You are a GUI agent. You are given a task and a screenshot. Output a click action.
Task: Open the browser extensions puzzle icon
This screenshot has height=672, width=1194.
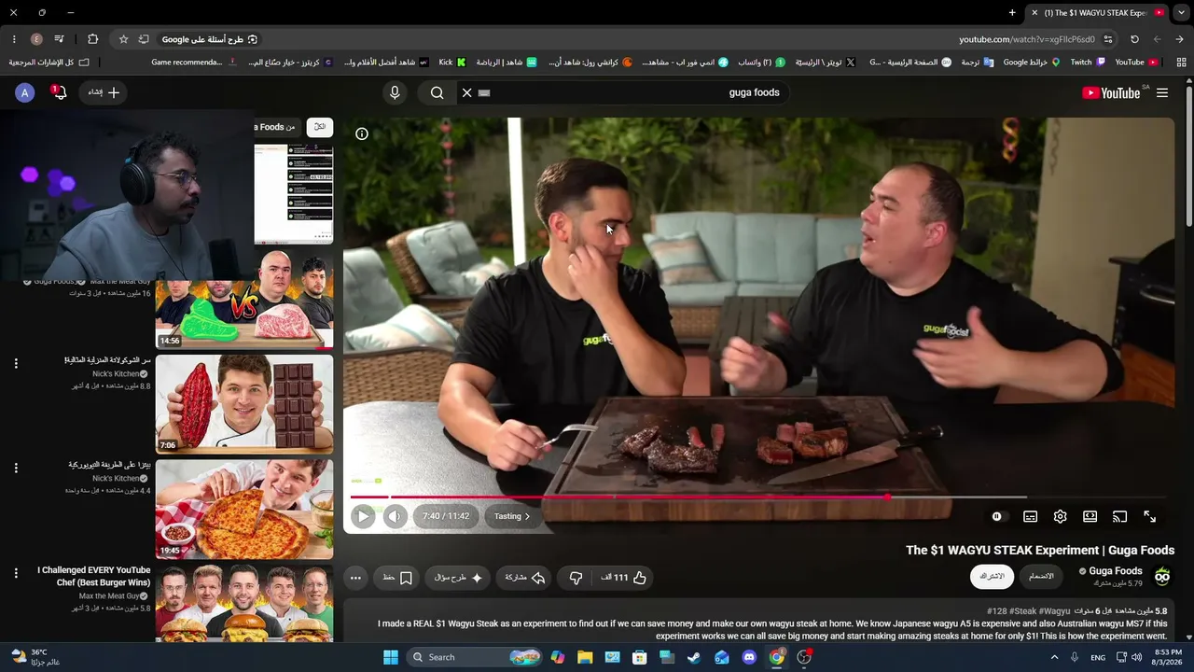pos(92,39)
